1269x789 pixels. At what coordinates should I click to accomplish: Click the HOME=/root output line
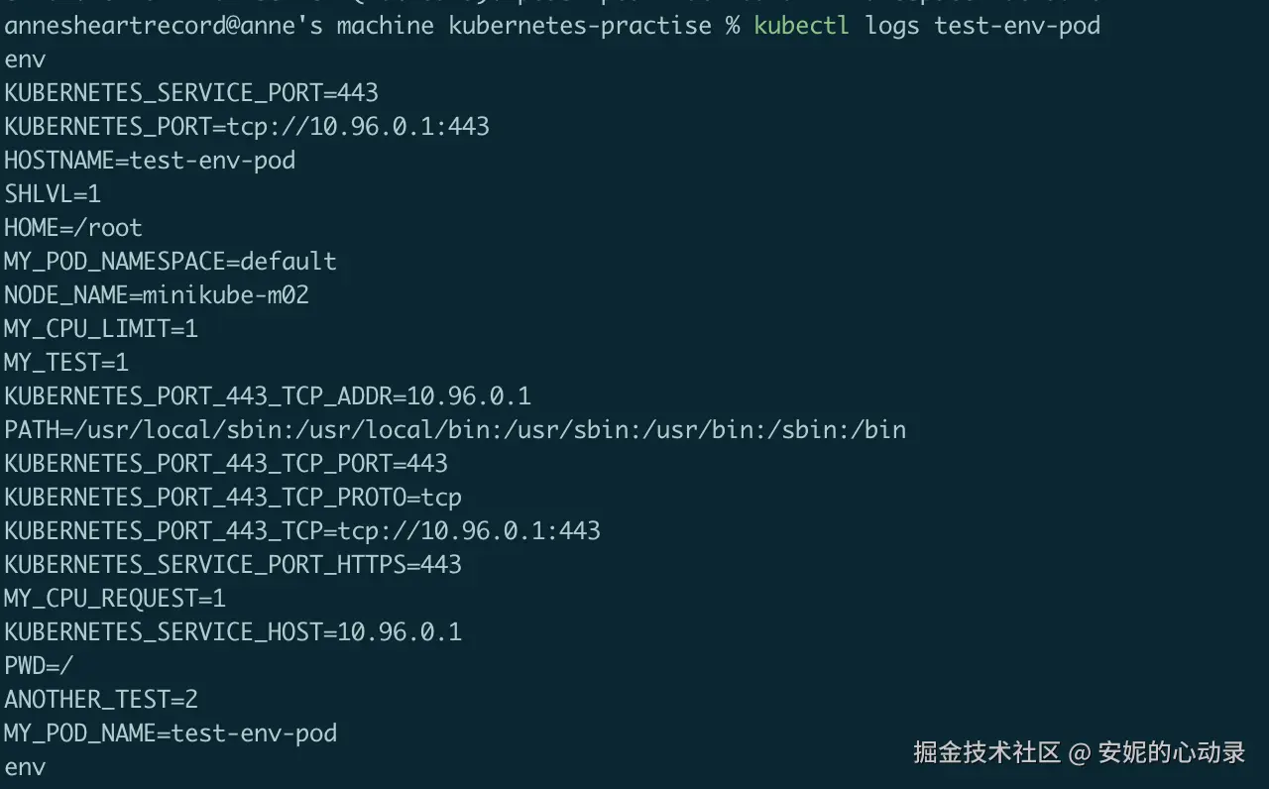(73, 228)
